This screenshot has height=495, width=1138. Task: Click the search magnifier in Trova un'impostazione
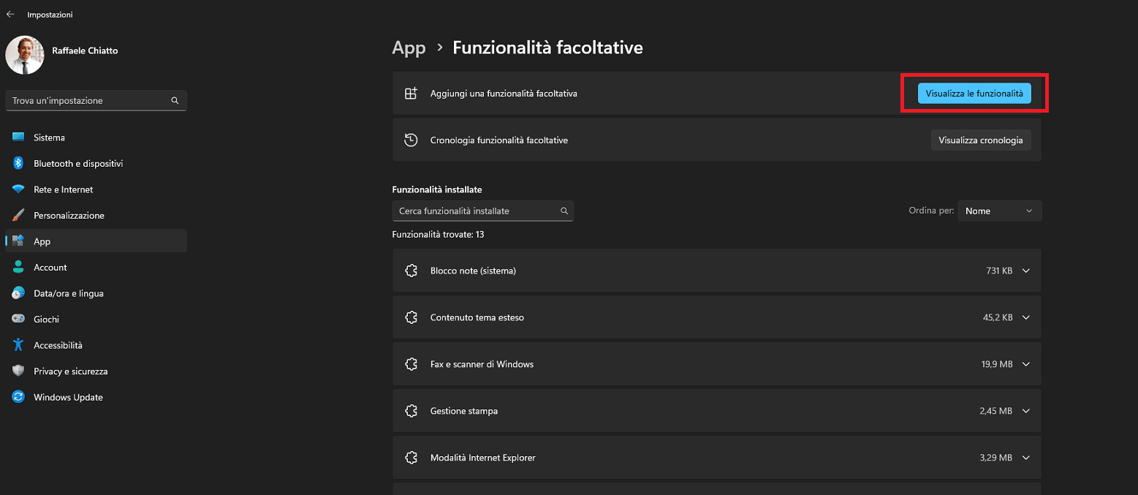pyautogui.click(x=175, y=101)
